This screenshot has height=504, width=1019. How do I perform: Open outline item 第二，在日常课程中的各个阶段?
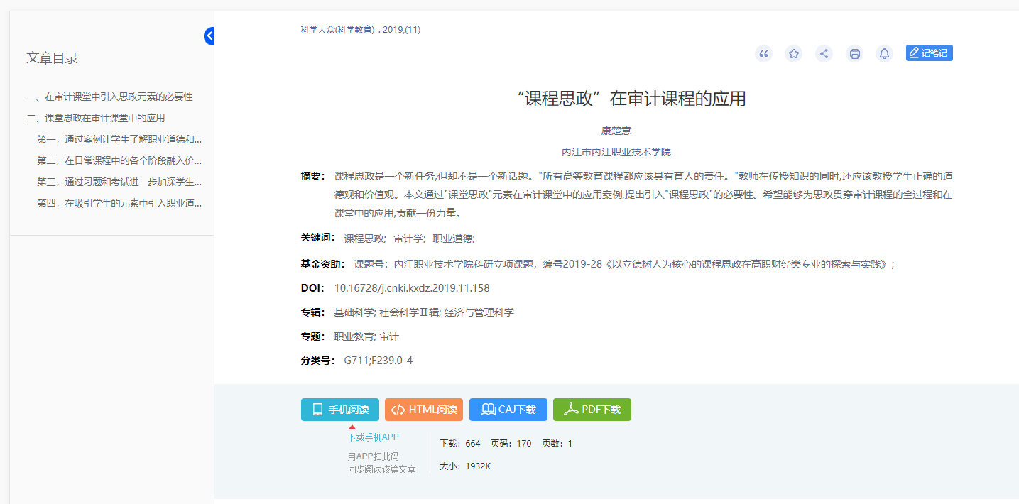119,160
